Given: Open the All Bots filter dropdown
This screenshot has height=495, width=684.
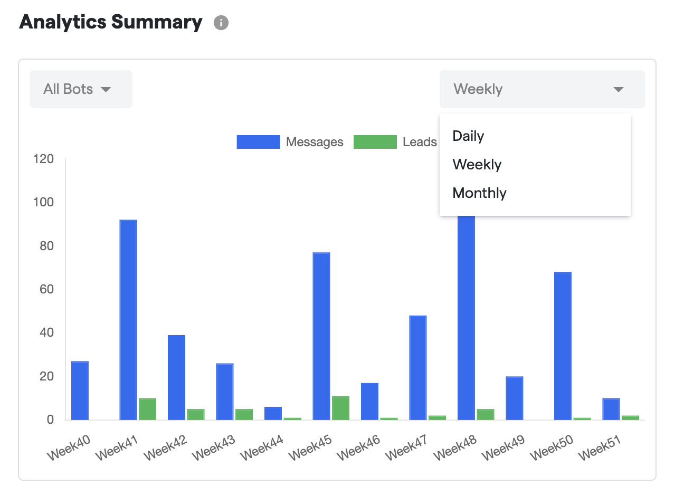Looking at the screenshot, I should (81, 89).
